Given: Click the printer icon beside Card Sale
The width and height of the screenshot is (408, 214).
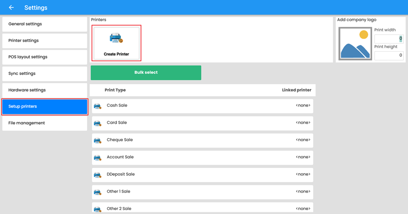Looking at the screenshot, I should tap(97, 123).
